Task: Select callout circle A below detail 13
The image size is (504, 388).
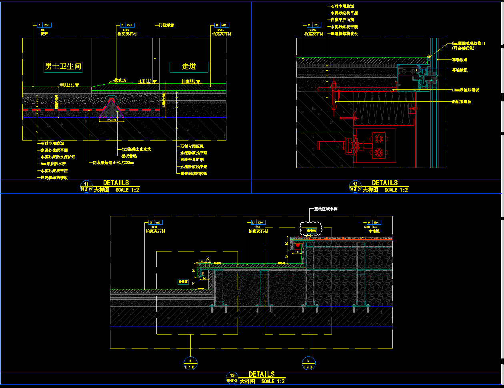Action: (190, 362)
